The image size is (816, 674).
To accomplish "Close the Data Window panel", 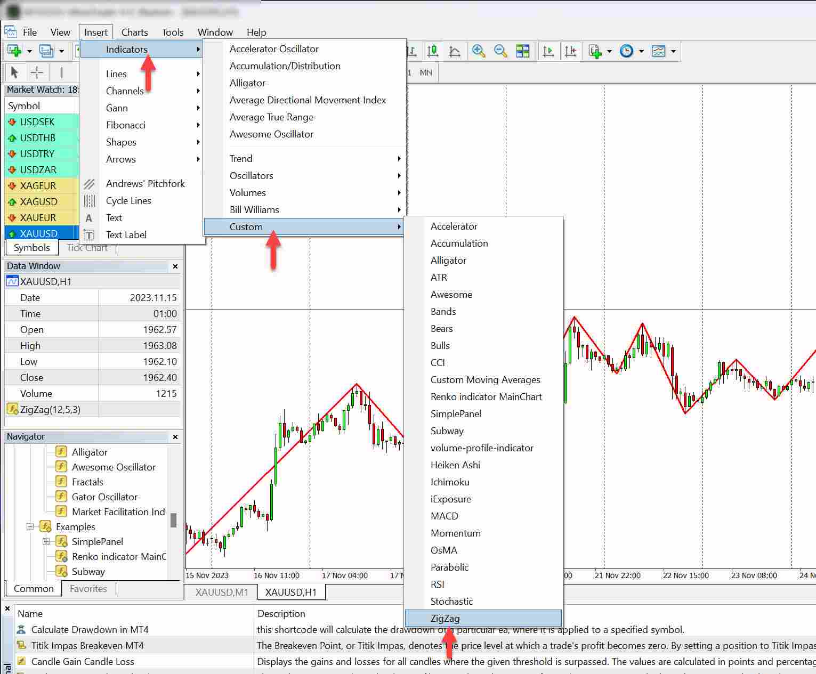I will click(175, 266).
